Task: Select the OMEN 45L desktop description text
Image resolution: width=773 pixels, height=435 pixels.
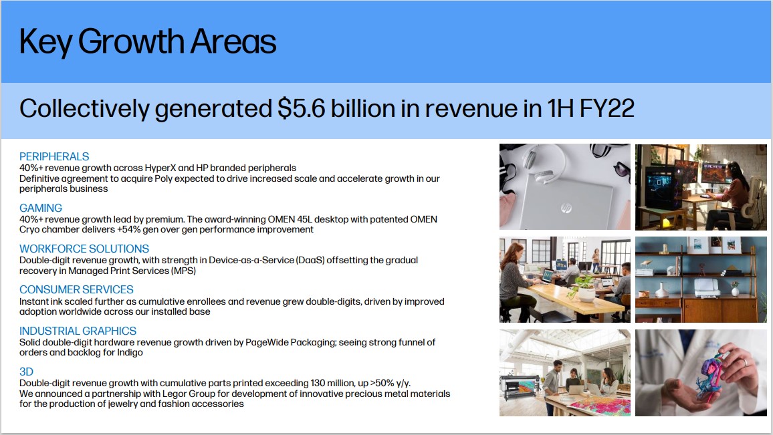Action: pyautogui.click(x=228, y=224)
